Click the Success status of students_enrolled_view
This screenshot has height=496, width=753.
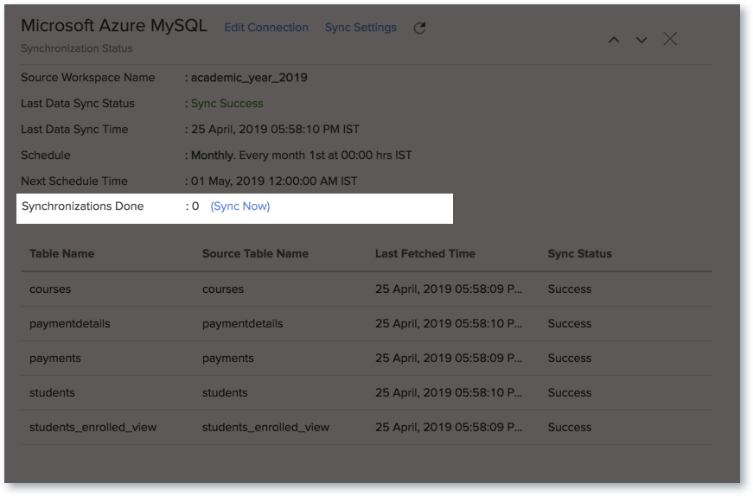[x=570, y=428]
